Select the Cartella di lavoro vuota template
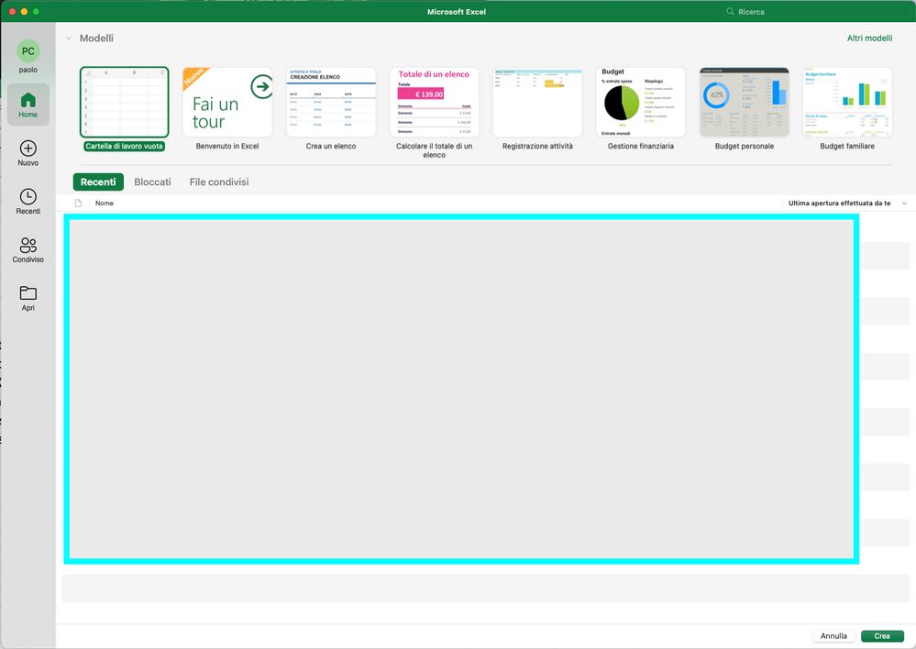Viewport: 916px width, 649px height. tap(125, 109)
